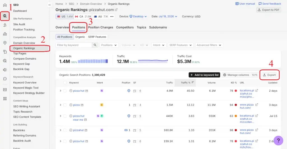Viewport: 287px width, 149px height.
Task: View SERP snapshot icon for 'pizza' row
Action: coord(135,105)
